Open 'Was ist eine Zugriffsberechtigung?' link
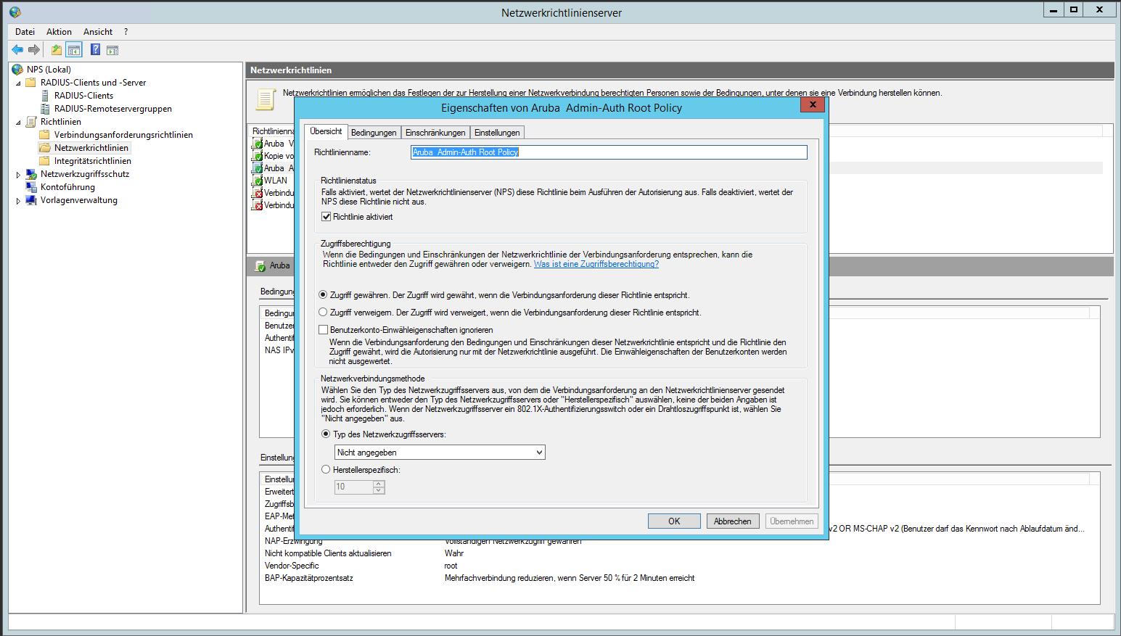Image resolution: width=1121 pixels, height=636 pixels. pos(596,265)
